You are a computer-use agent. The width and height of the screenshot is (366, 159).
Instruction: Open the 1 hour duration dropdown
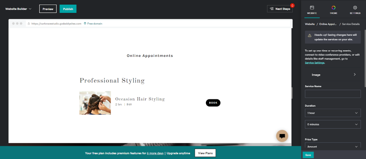(x=333, y=113)
